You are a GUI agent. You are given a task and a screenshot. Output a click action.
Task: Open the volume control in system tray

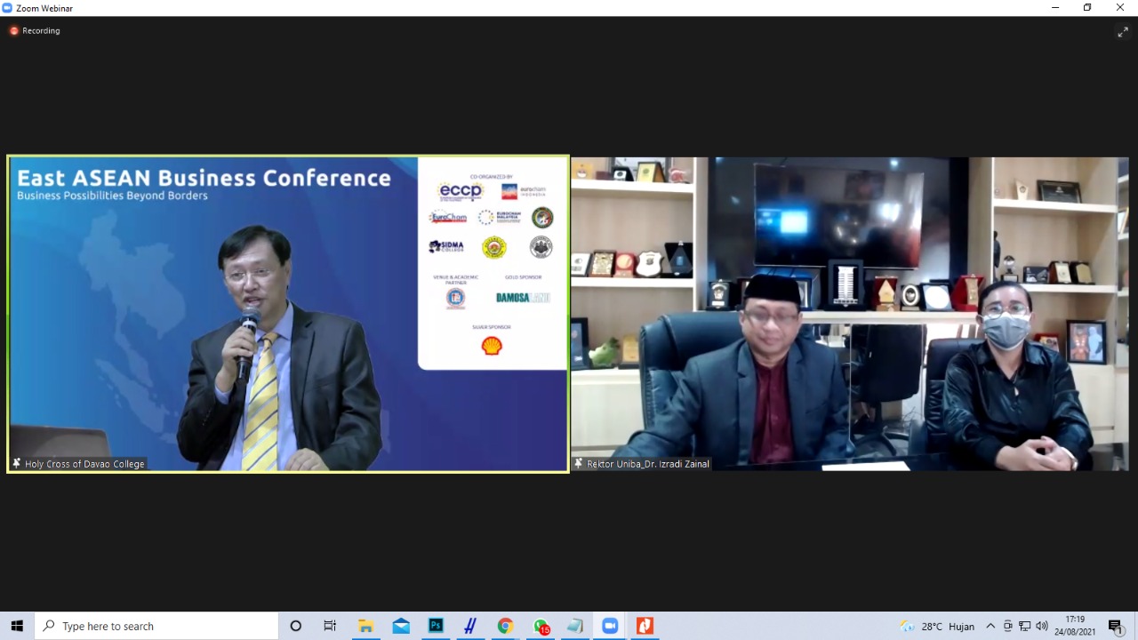[x=1041, y=626]
